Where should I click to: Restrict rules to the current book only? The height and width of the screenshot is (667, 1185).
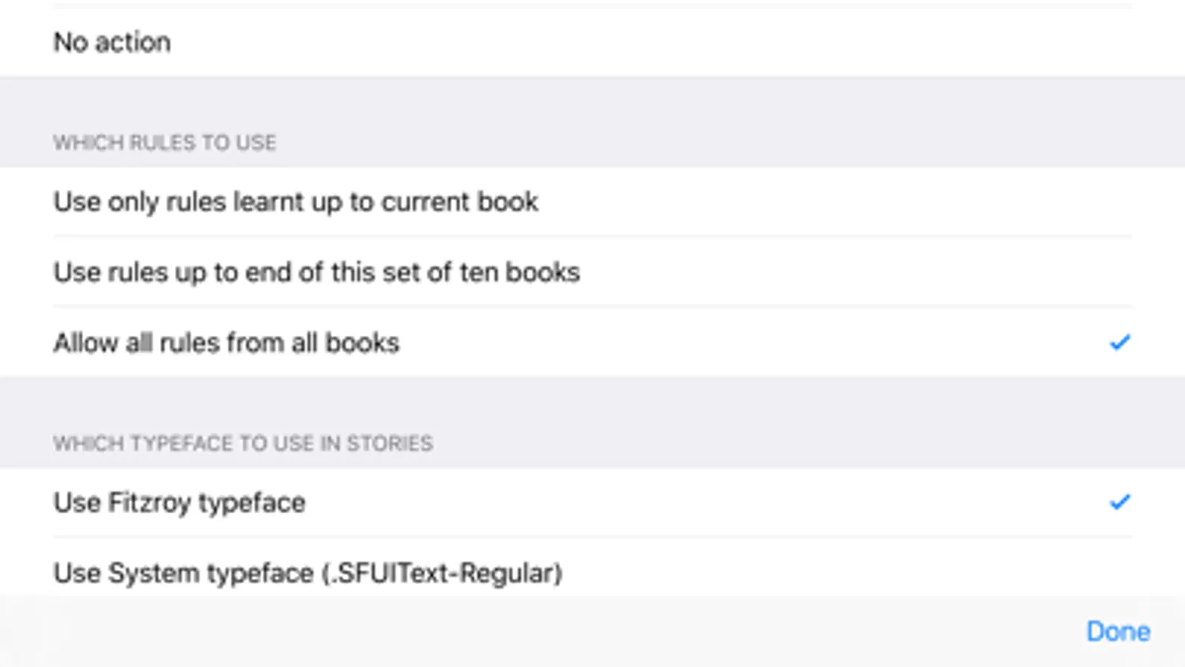click(296, 202)
